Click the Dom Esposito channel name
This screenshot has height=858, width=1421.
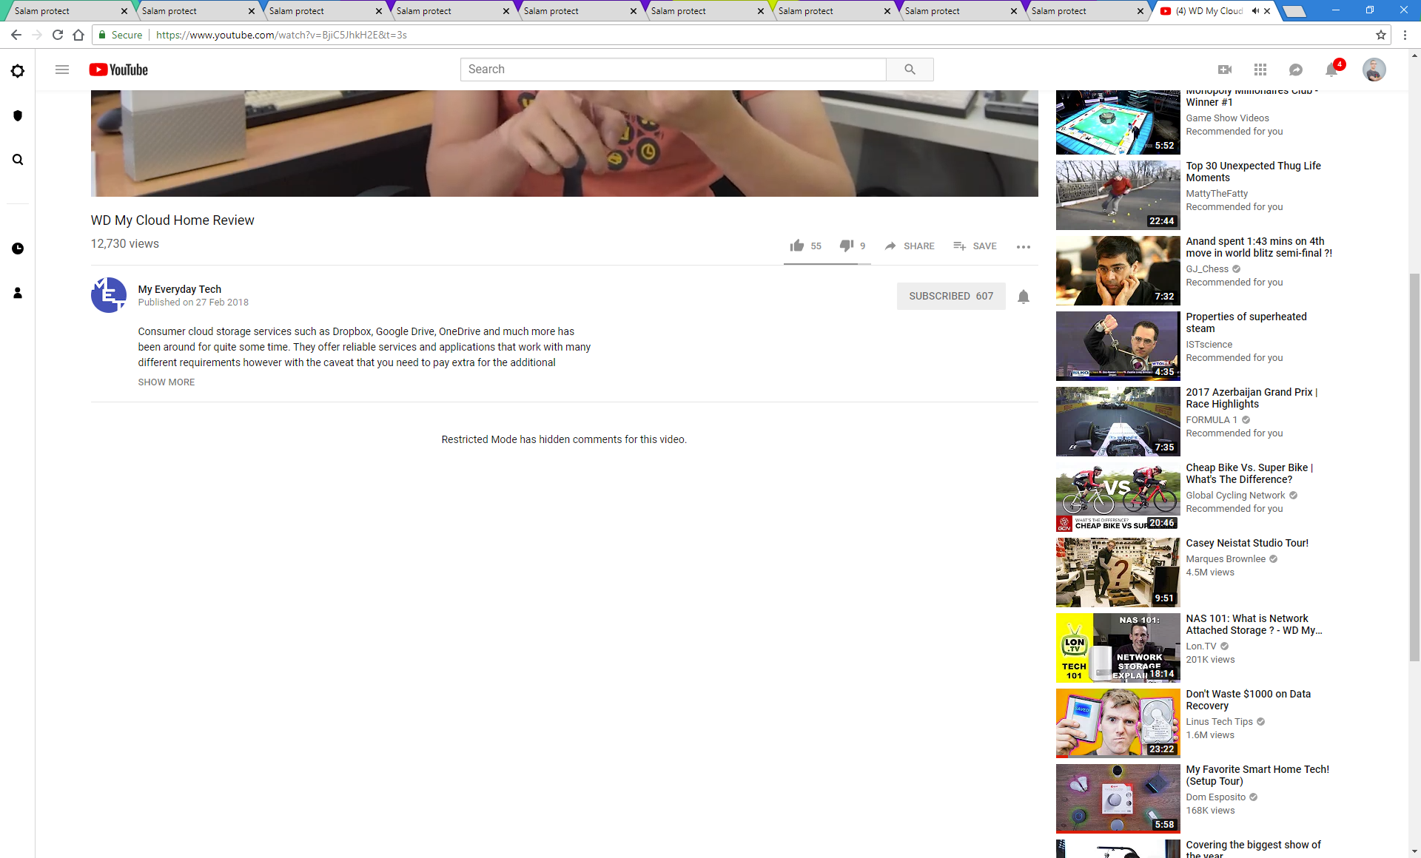tap(1215, 797)
